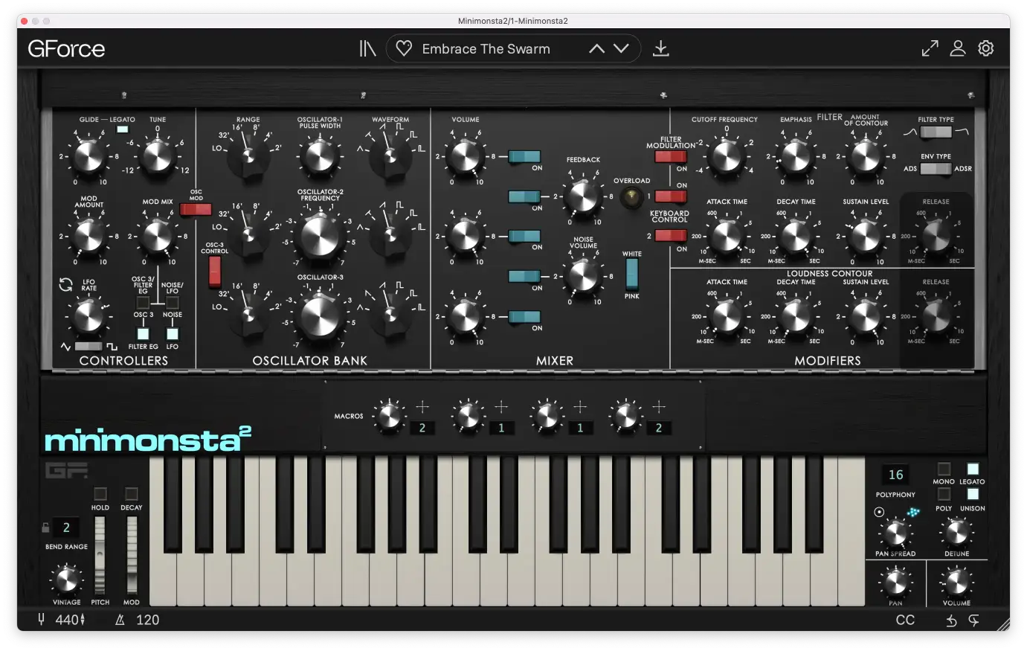Open the Embrace The Swarm preset name
This screenshot has height=651, width=1027.
[x=486, y=49]
